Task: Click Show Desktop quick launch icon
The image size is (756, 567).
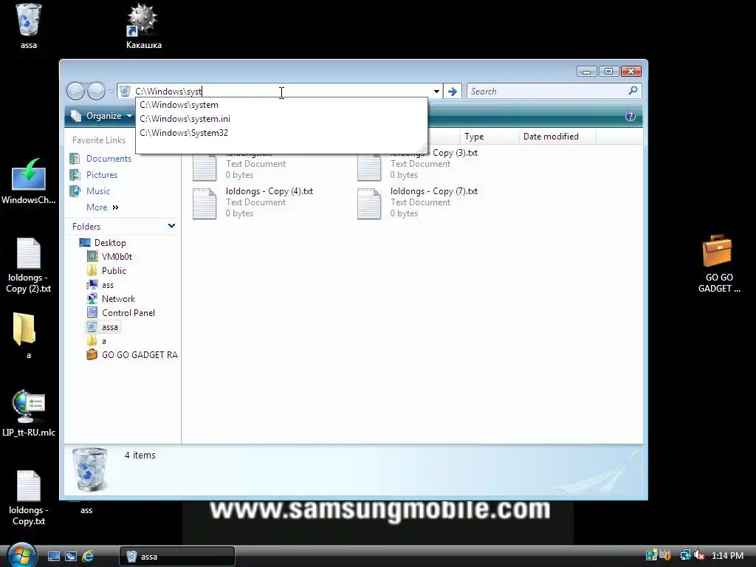Action: pos(53,557)
